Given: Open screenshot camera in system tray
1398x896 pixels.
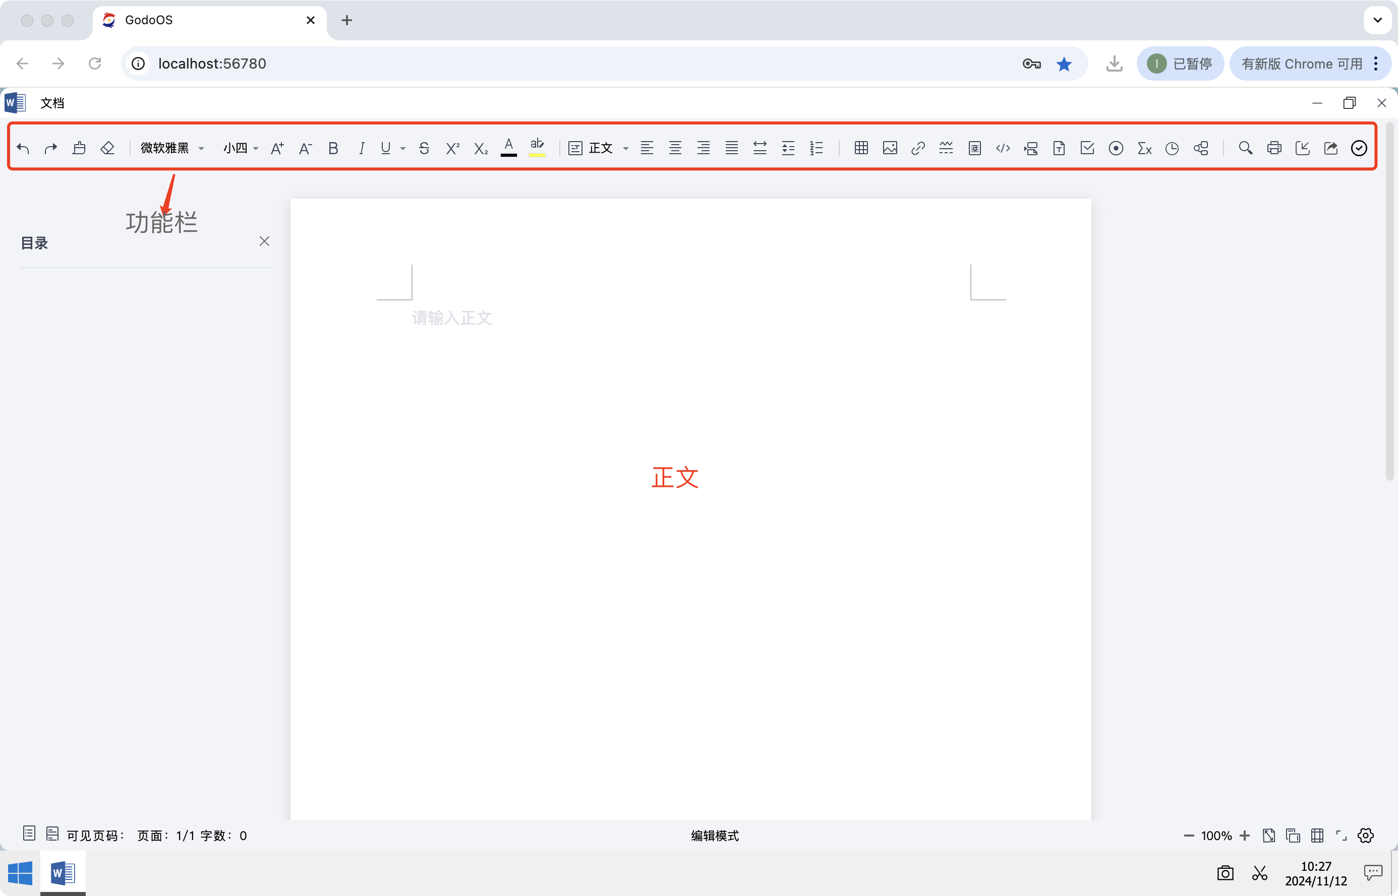Looking at the screenshot, I should pyautogui.click(x=1225, y=873).
